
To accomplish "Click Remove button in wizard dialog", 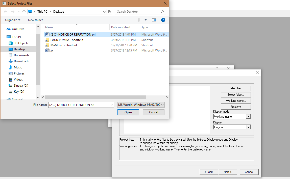I will (236, 107).
